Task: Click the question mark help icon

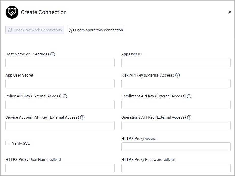Action: pos(71,30)
